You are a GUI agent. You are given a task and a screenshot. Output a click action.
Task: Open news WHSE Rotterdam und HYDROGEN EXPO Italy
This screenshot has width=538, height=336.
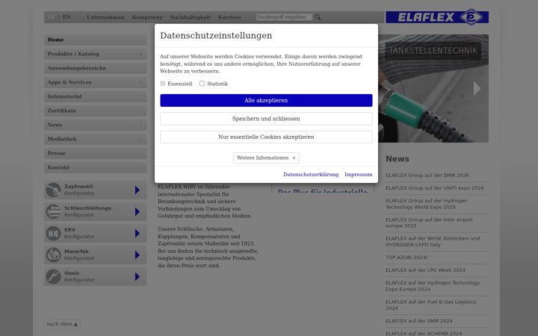click(433, 241)
